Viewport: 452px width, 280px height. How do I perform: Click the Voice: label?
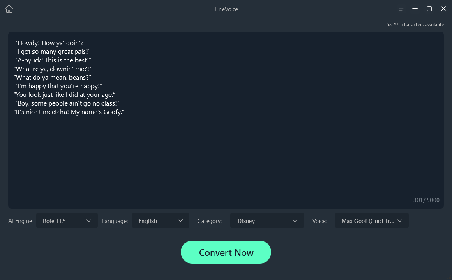(x=319, y=221)
